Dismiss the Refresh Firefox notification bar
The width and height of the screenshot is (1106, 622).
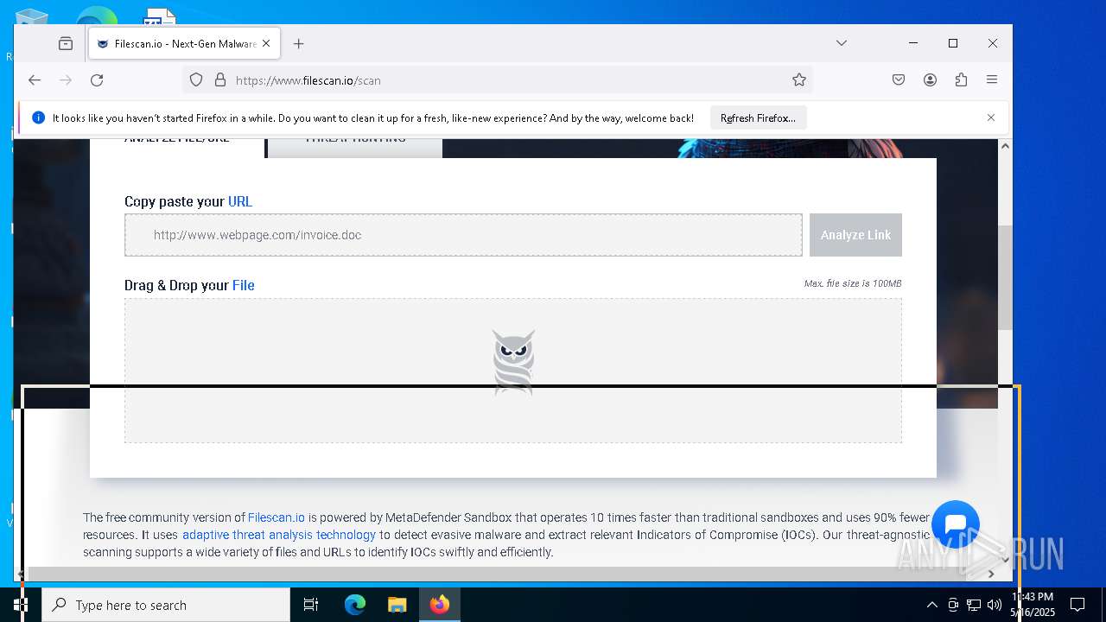tap(991, 117)
